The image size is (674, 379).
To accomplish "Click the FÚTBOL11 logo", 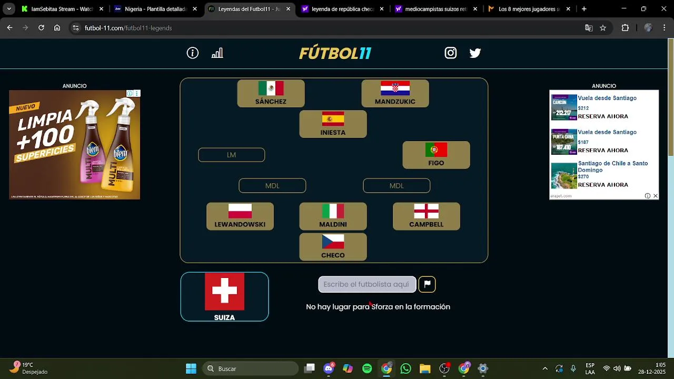I will tap(335, 53).
